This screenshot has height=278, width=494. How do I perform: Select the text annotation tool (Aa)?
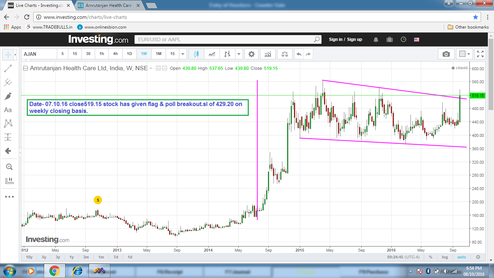tap(8, 110)
